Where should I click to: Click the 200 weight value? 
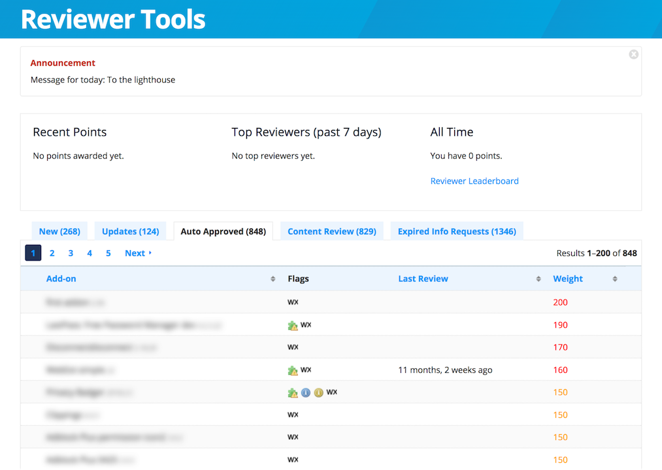560,302
